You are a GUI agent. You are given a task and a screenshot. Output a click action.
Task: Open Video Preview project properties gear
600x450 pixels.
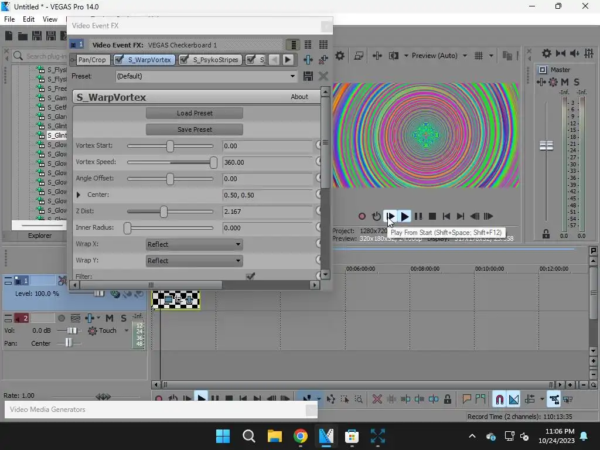[x=340, y=56]
